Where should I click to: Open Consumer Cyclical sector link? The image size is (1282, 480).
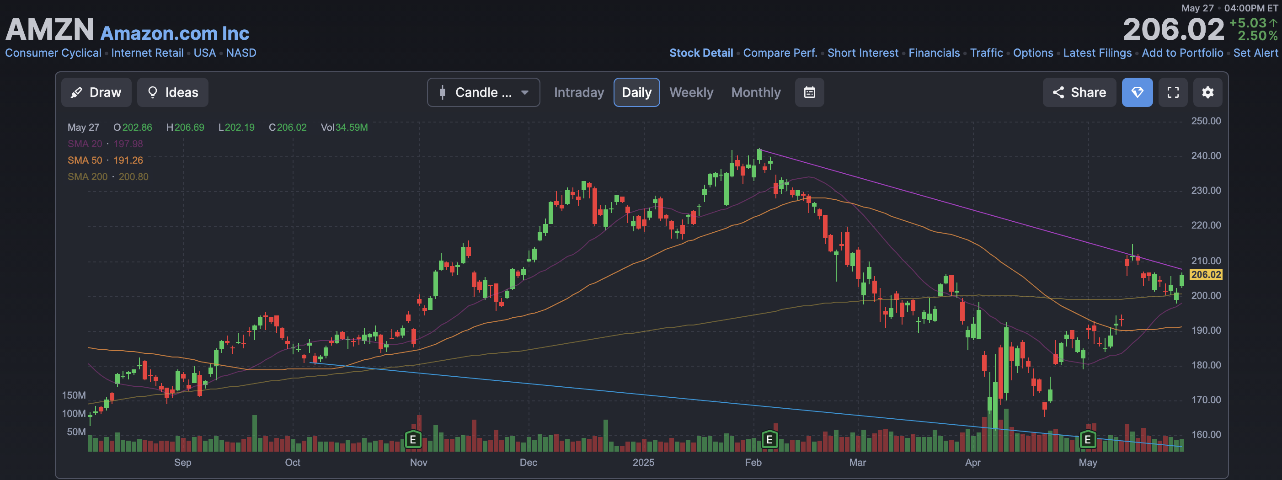point(53,53)
